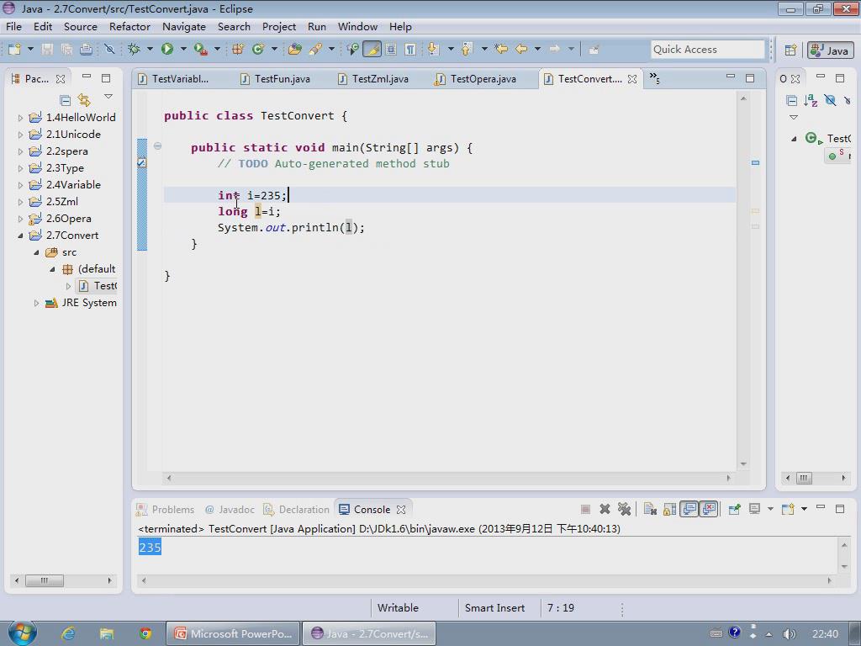Image resolution: width=861 pixels, height=646 pixels.
Task: Click the Save All toolbar icon
Action: [x=66, y=50]
